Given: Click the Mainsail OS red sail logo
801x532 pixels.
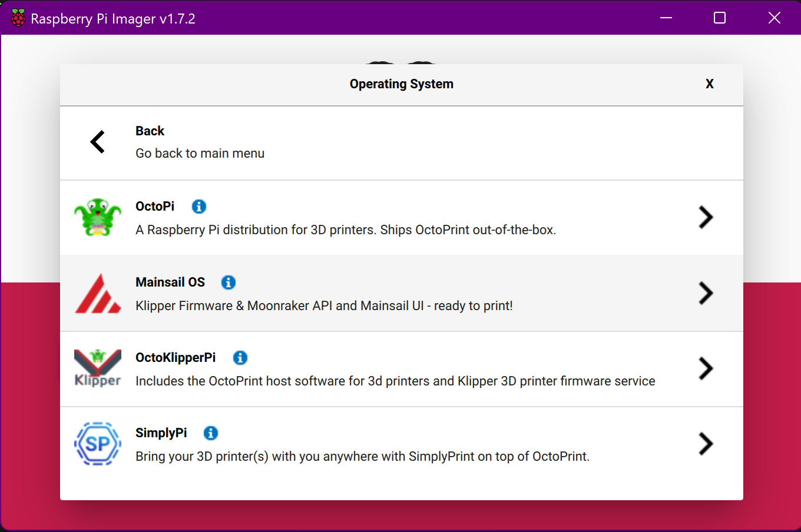Looking at the screenshot, I should 98,293.
